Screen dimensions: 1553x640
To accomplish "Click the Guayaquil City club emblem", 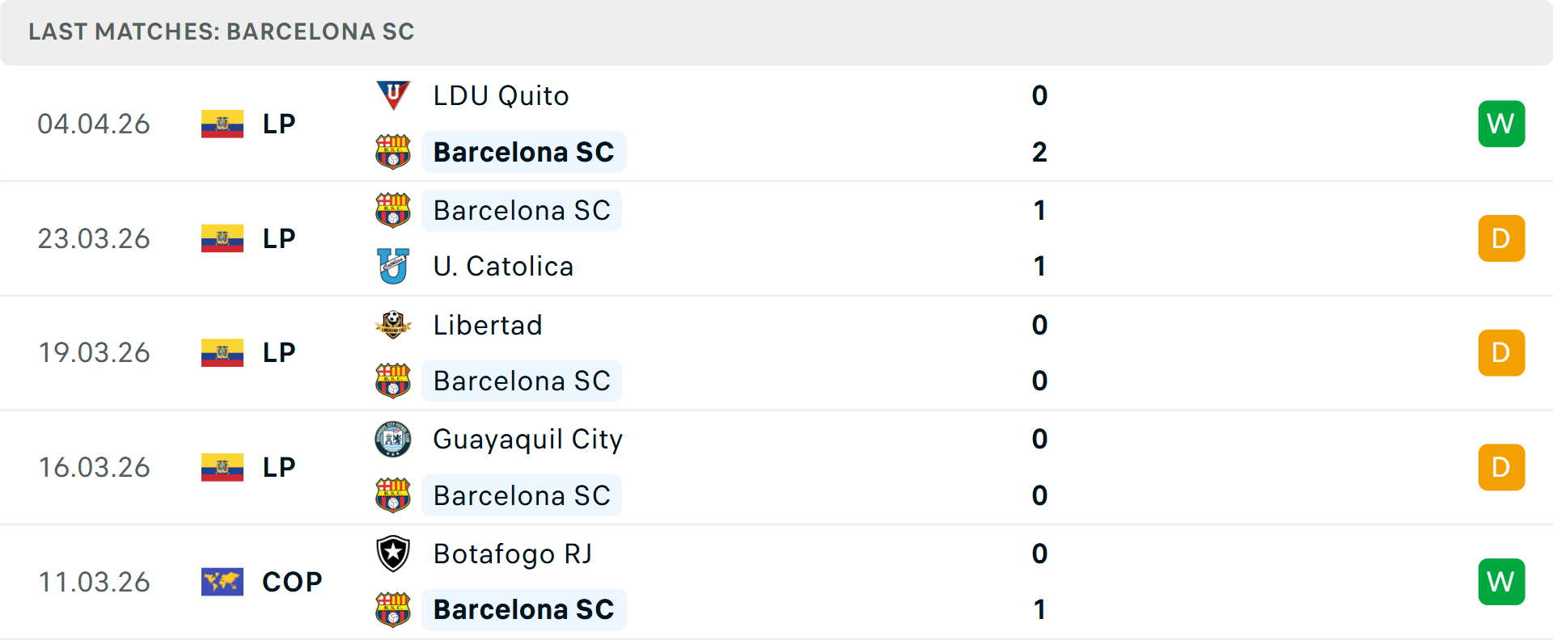I will coord(393,440).
